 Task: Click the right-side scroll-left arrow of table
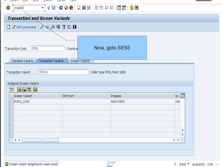point(174,140)
